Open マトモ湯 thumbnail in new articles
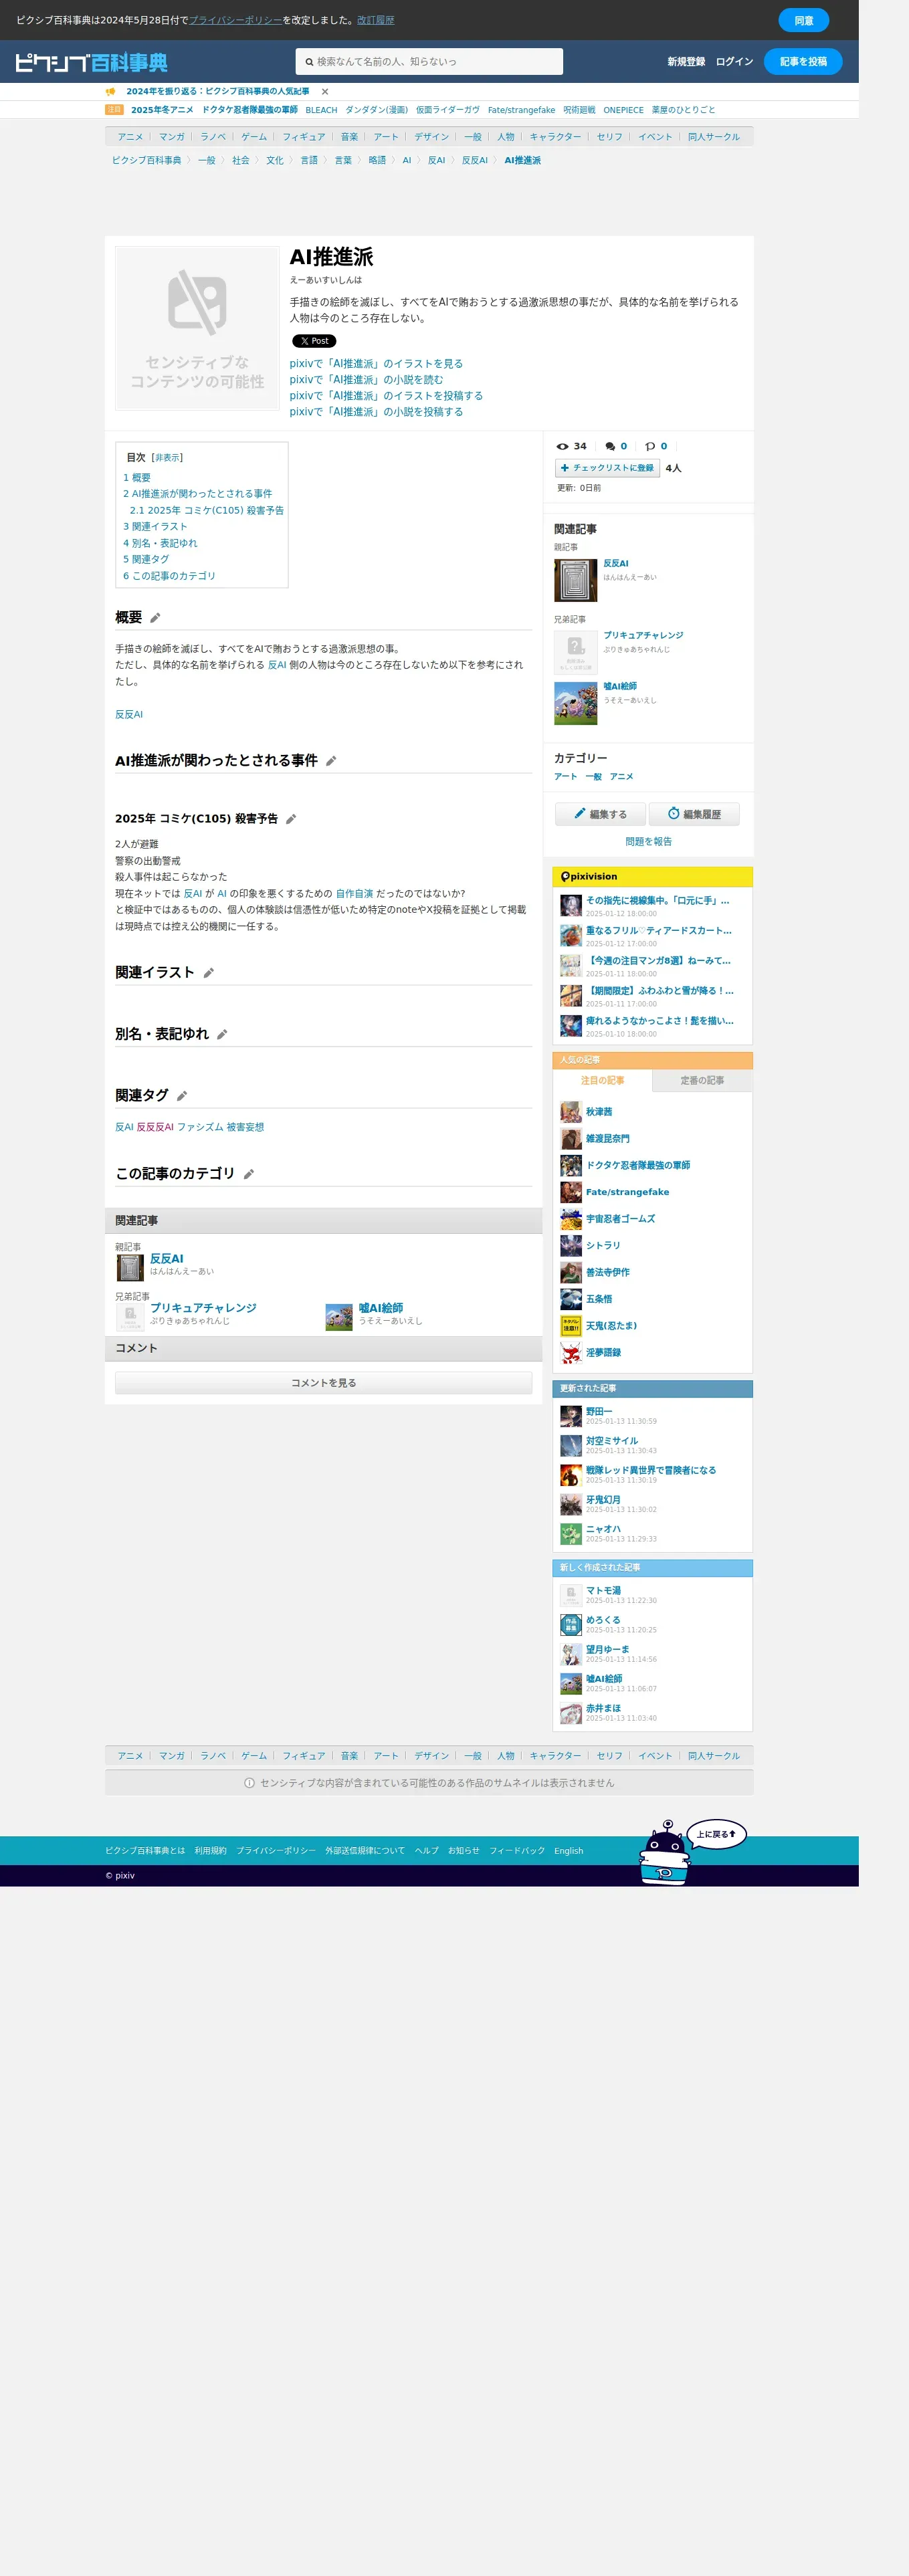Screen dimensions: 909x2576 tap(571, 1594)
